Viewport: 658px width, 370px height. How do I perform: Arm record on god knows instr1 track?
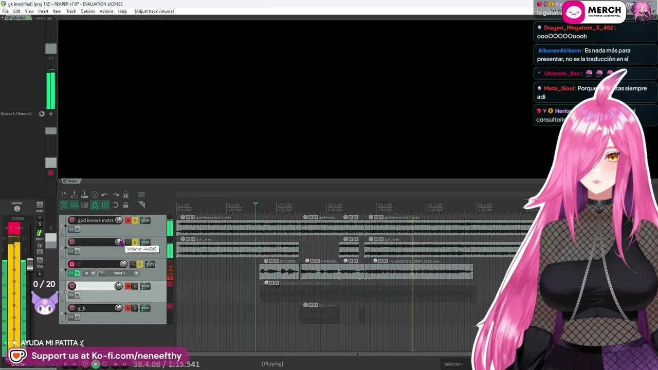[72, 220]
